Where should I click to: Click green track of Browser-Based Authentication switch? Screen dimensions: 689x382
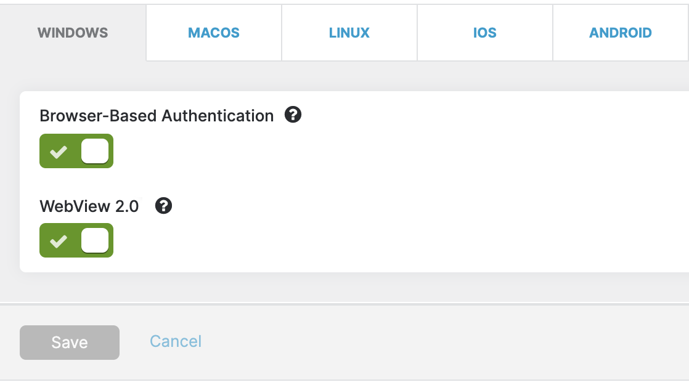pyautogui.click(x=69, y=164)
